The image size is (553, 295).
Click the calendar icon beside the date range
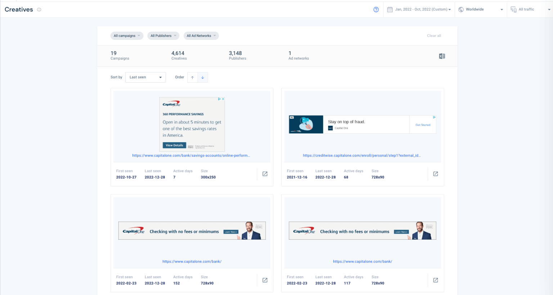[x=390, y=9]
